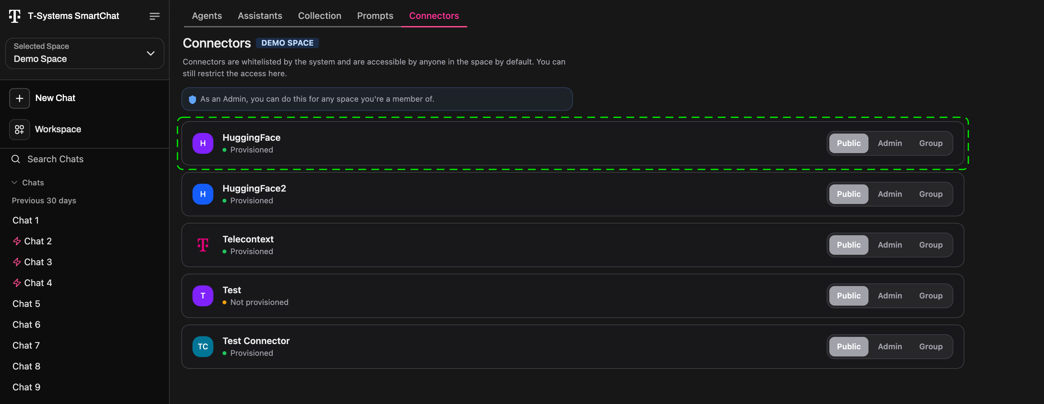Set Telecontext access to Group

930,245
